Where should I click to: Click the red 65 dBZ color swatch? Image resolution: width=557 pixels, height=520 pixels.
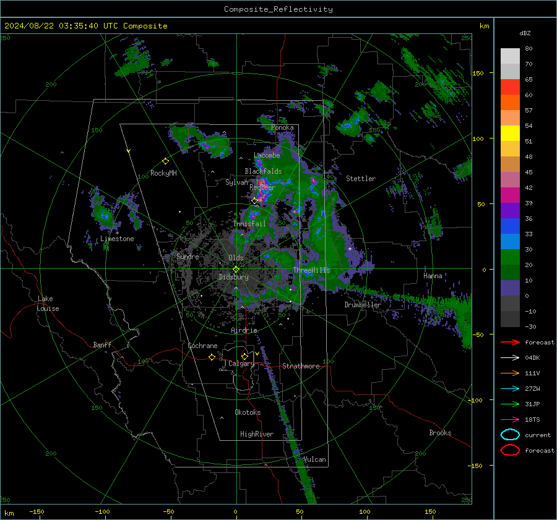tap(510, 87)
